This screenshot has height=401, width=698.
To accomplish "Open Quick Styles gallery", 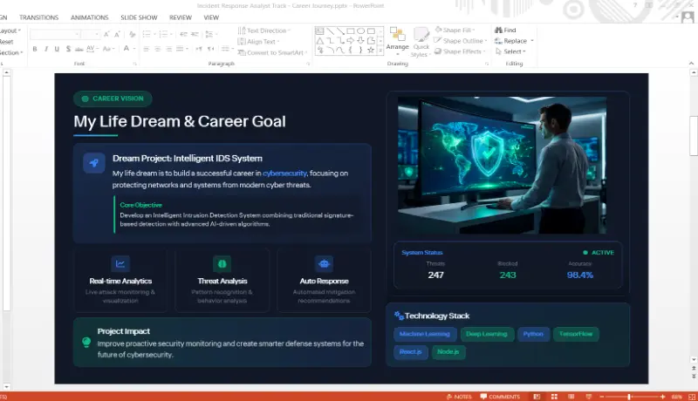I will 421,42.
